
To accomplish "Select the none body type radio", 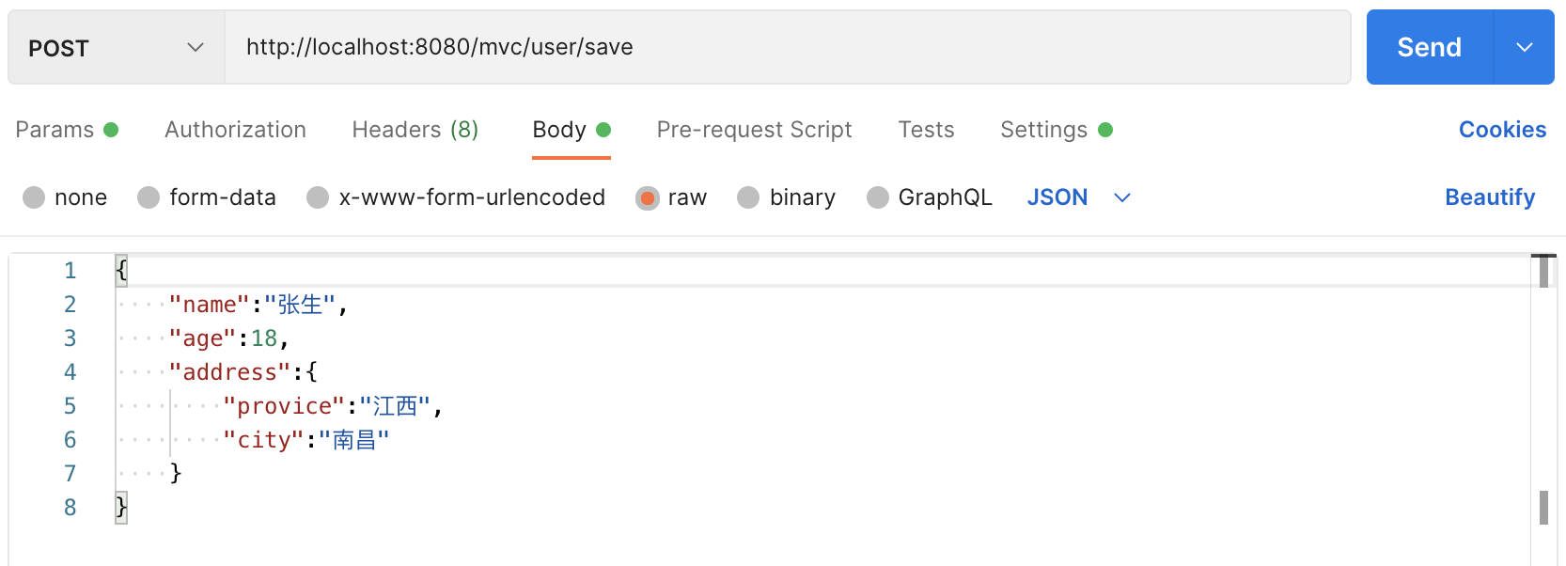I will (x=35, y=197).
